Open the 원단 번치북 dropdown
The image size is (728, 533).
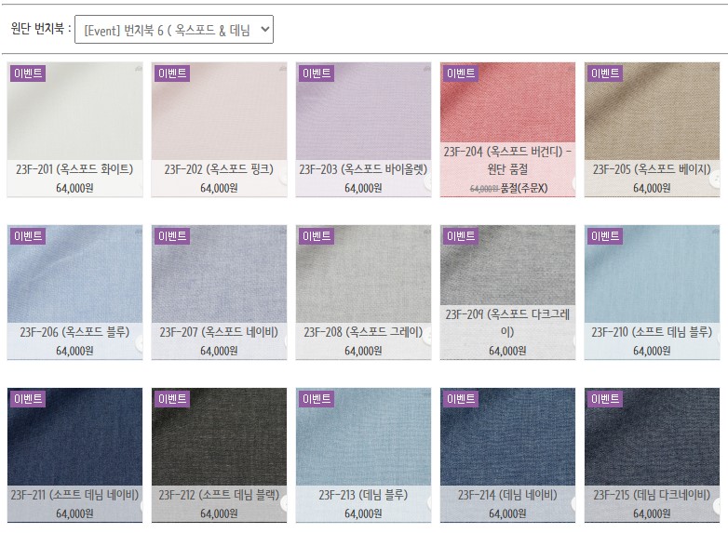pos(174,30)
